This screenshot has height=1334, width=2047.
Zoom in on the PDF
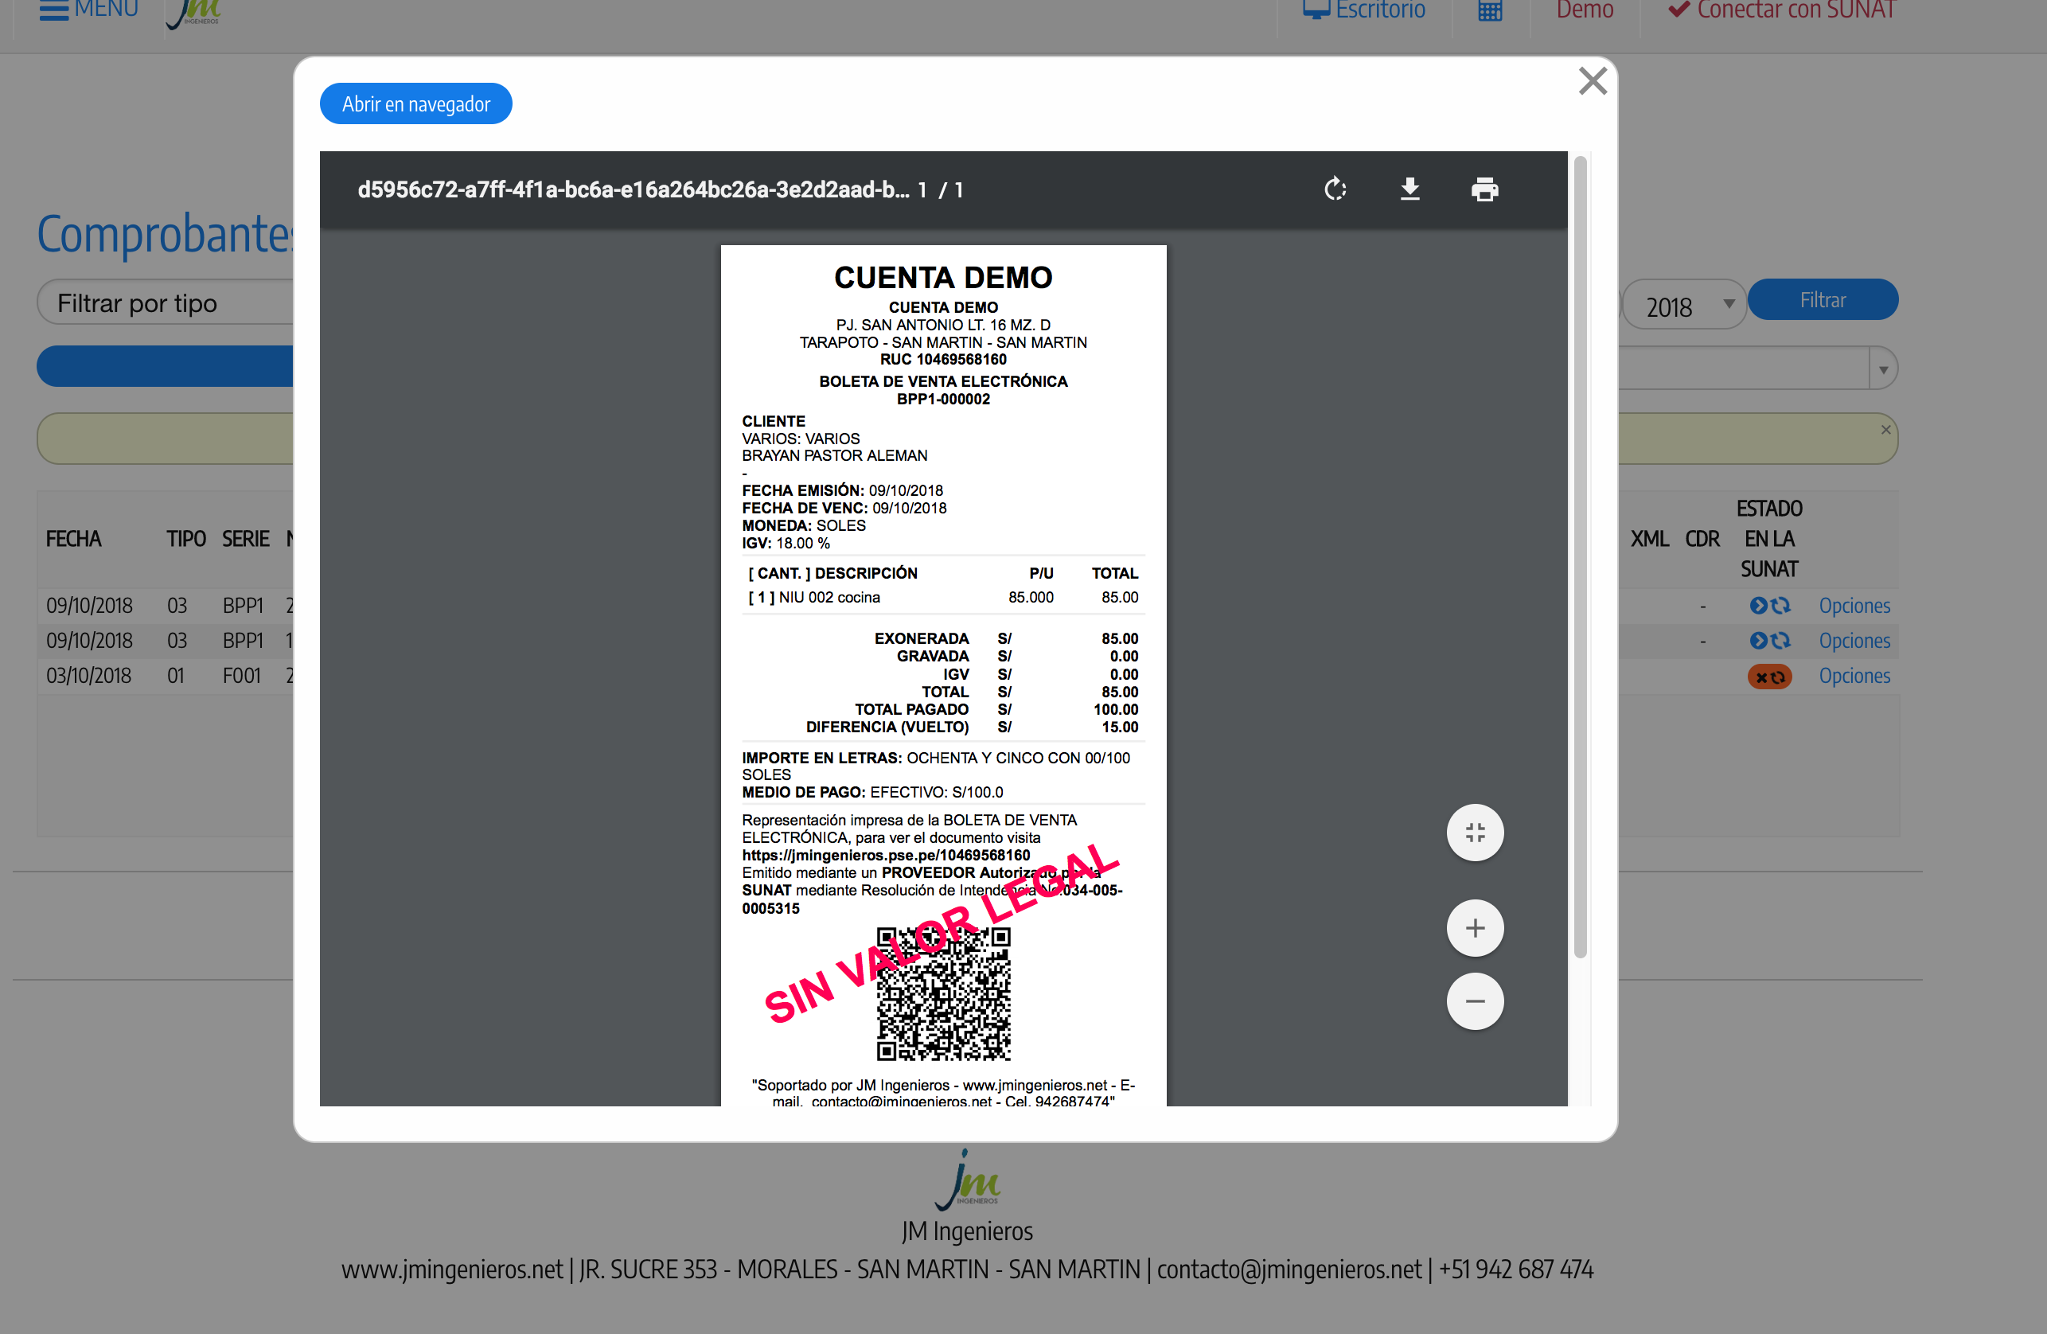[x=1475, y=928]
